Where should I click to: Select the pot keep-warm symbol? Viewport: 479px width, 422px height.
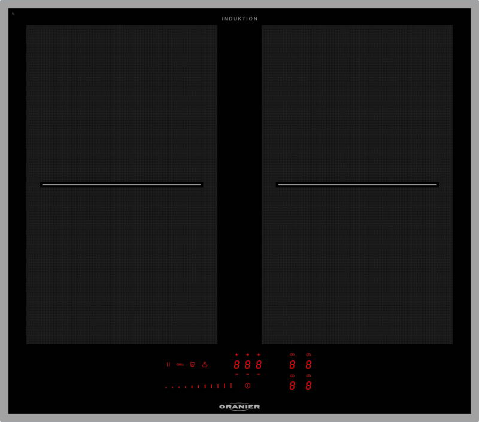click(x=192, y=365)
